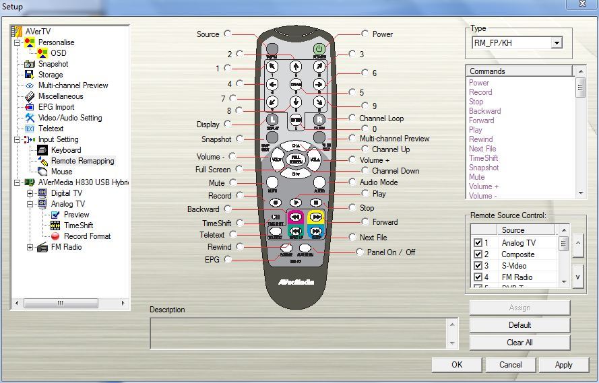Select TimeShift in Commands list

483,158
